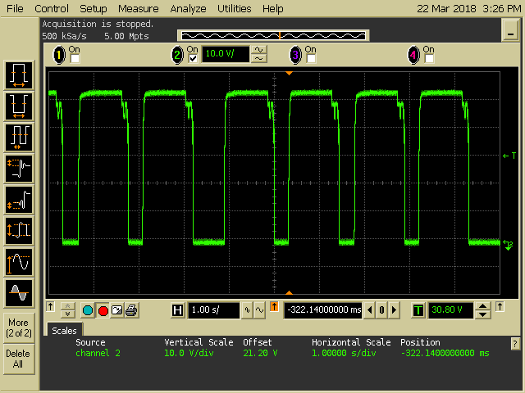Viewport: 525px width, 393px height.
Task: Click the double-arrow expand toolbar icon
Action: pyautogui.click(x=67, y=309)
